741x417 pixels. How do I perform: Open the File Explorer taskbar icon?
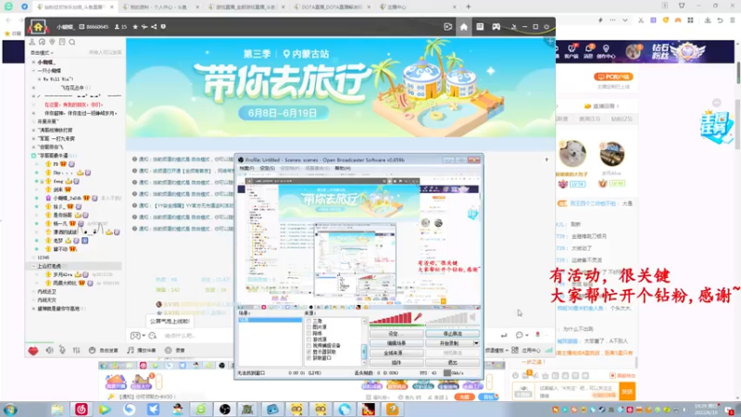[x=57, y=409]
